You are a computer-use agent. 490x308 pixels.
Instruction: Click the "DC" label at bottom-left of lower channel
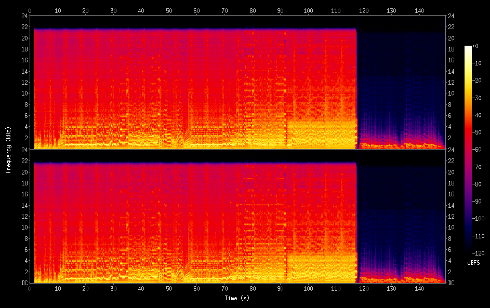tap(24, 283)
